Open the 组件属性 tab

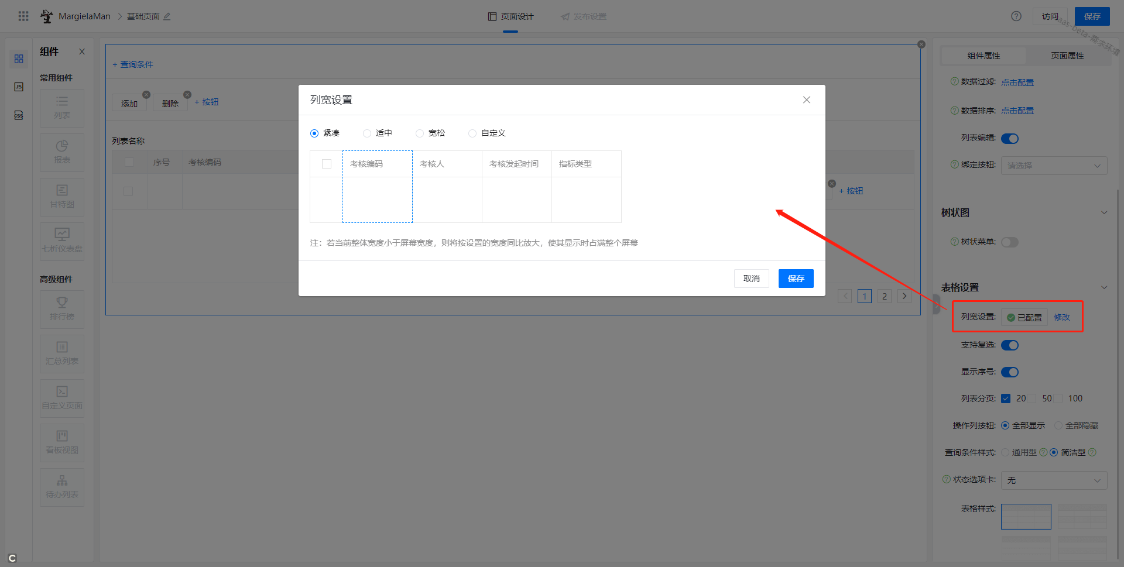click(983, 56)
